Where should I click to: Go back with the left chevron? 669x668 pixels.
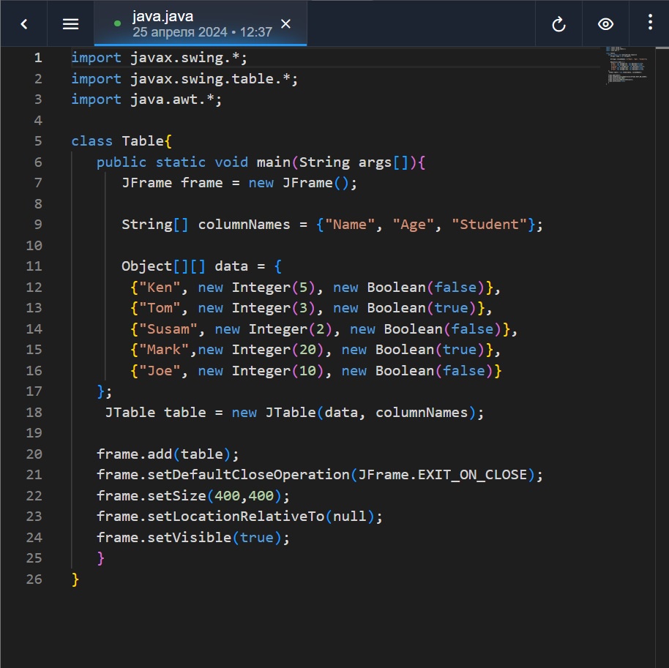[x=24, y=24]
